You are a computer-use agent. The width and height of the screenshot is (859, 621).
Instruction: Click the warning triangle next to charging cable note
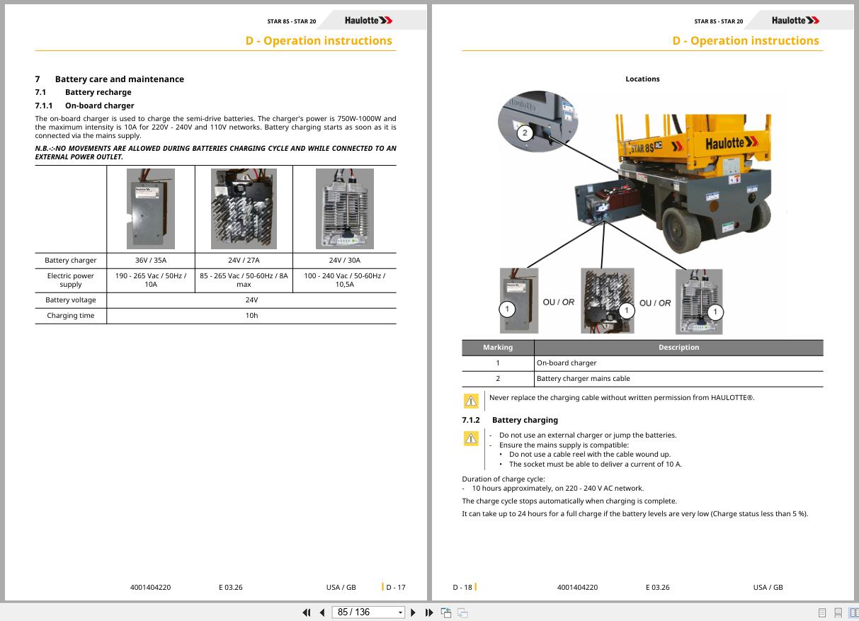[x=471, y=401]
